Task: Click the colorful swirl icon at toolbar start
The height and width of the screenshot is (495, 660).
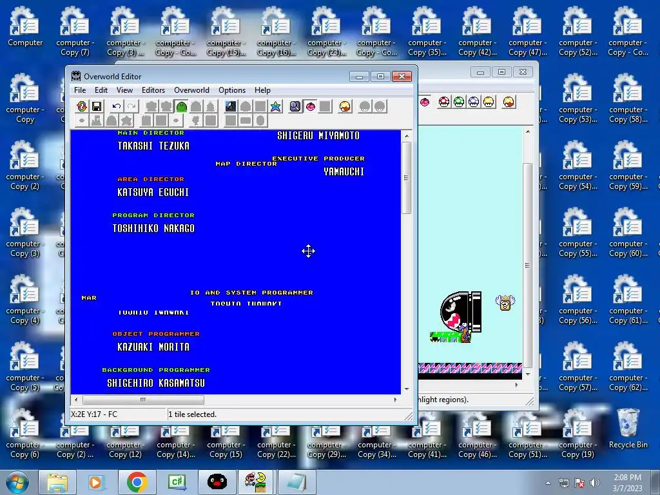Action: pos(82,106)
